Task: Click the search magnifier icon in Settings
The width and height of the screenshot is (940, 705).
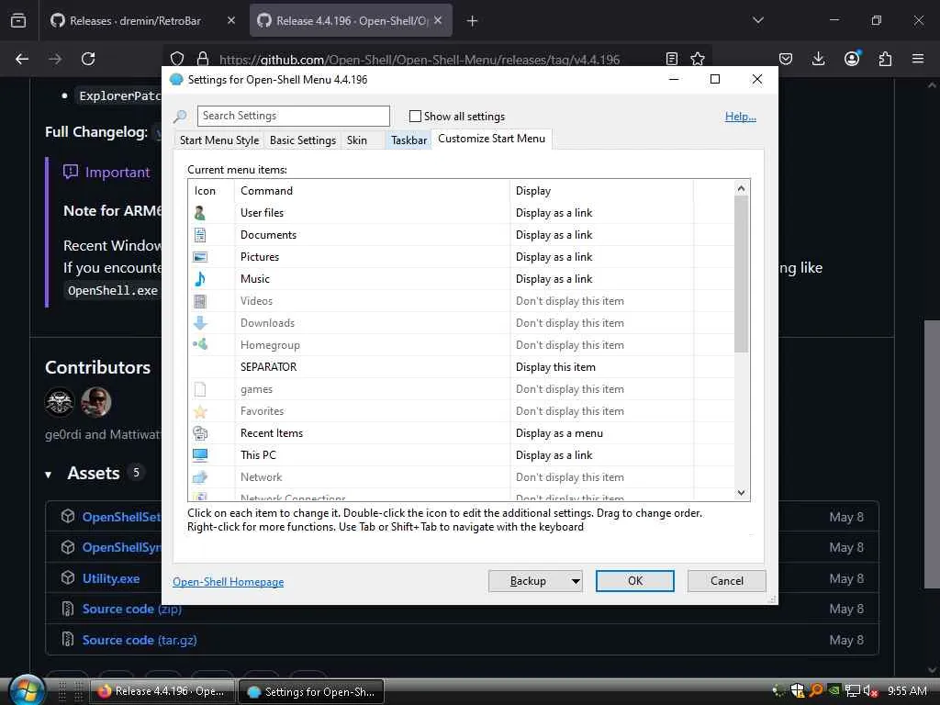Action: 180,117
